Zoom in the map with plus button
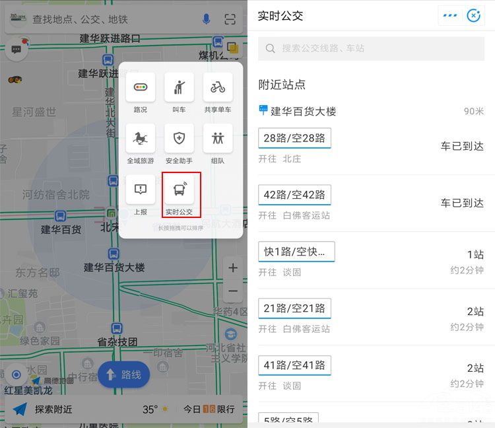Viewport: 495px width, 428px height. point(232,268)
